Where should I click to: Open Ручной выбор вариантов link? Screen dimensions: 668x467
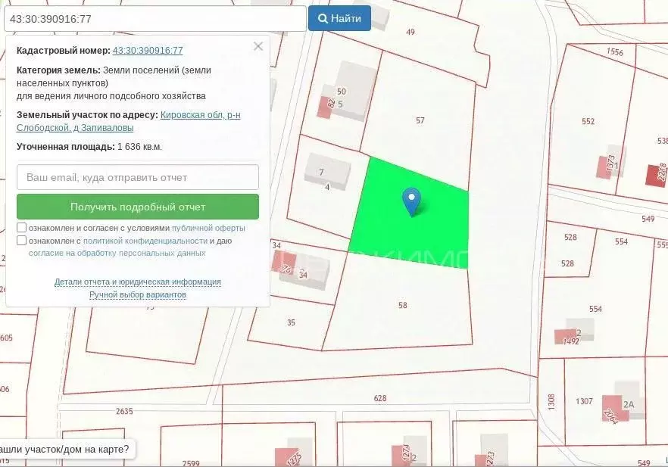138,294
